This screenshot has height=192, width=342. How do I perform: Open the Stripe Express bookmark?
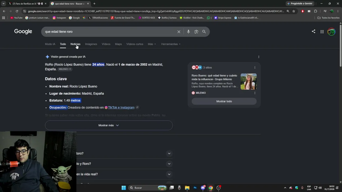coord(223,18)
